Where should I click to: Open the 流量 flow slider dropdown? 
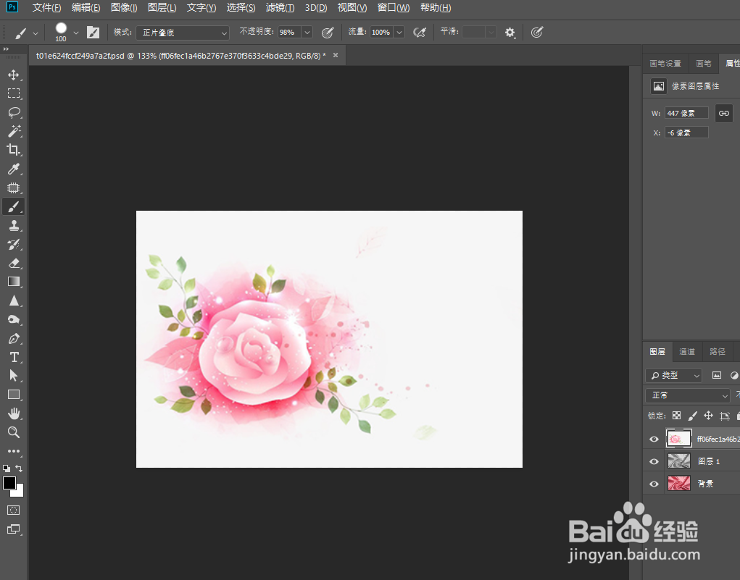point(399,32)
